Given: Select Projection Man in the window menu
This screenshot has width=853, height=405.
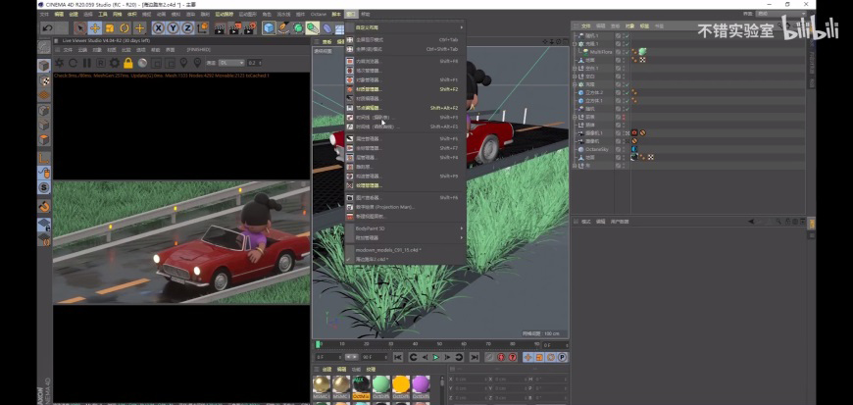Looking at the screenshot, I should (382, 207).
